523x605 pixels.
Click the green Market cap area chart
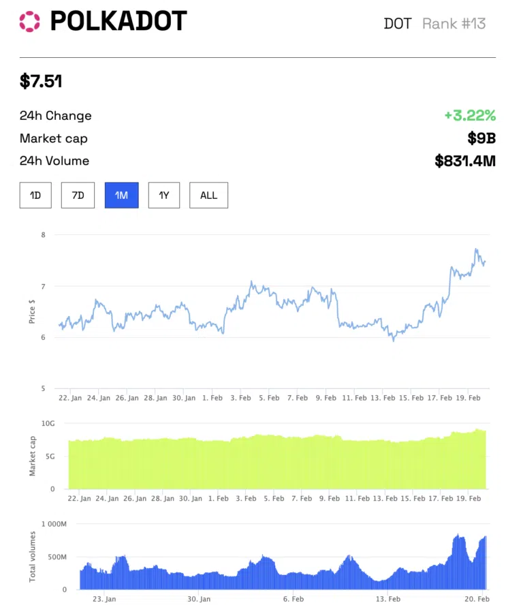tap(272, 463)
